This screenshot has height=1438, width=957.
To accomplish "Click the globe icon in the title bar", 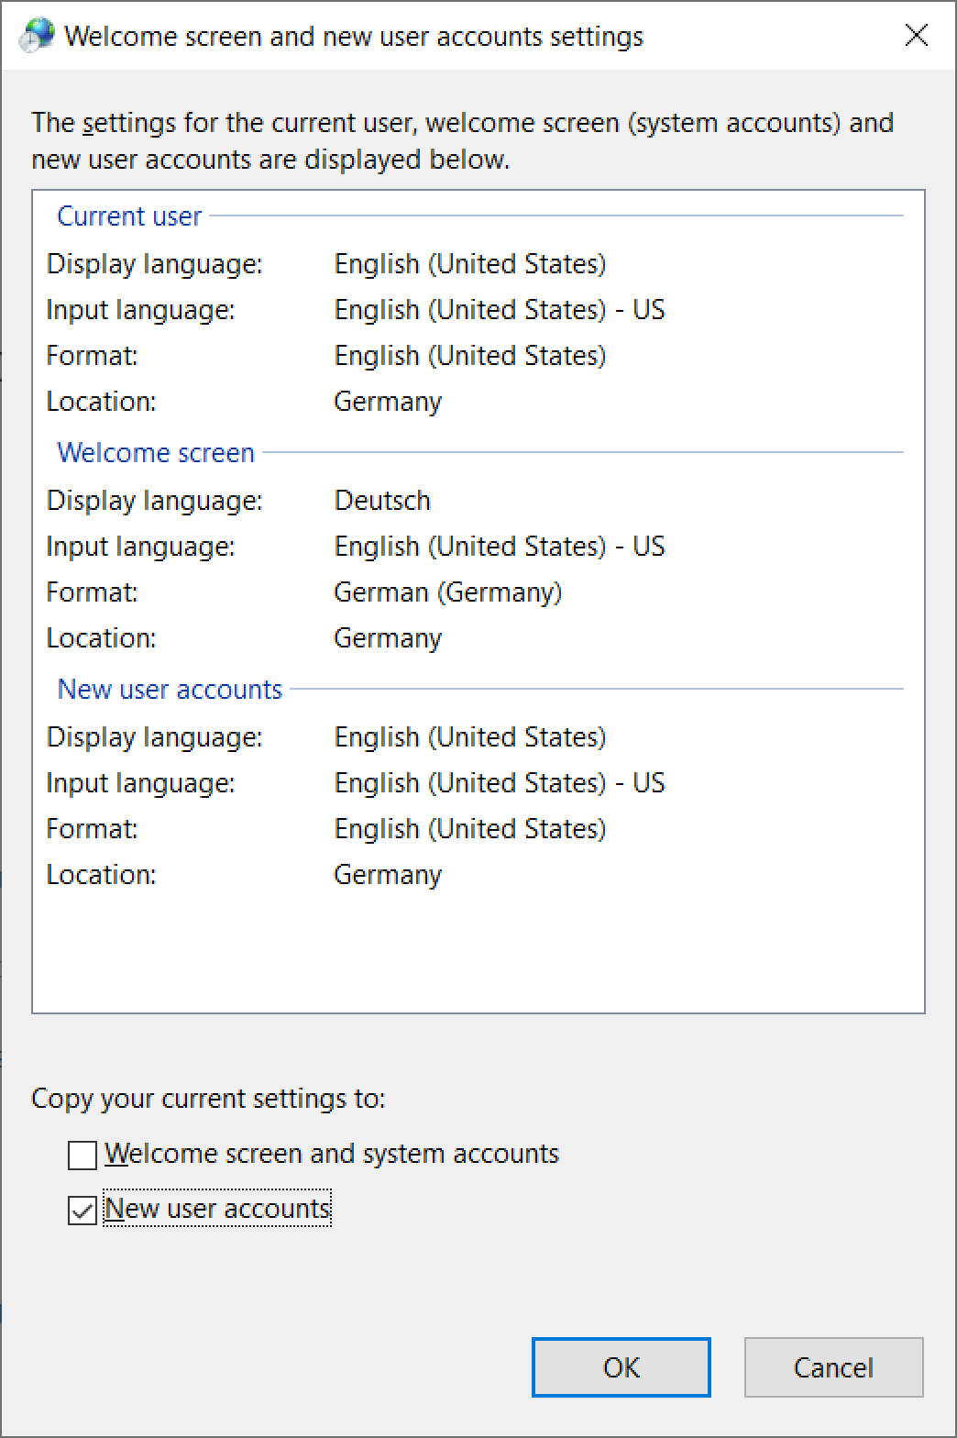I will [x=37, y=36].
